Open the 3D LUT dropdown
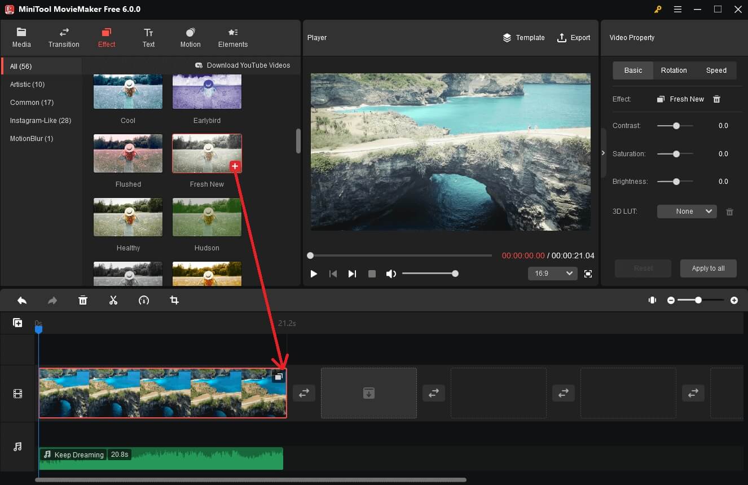Screen dimensions: 748x485 click(x=687, y=211)
